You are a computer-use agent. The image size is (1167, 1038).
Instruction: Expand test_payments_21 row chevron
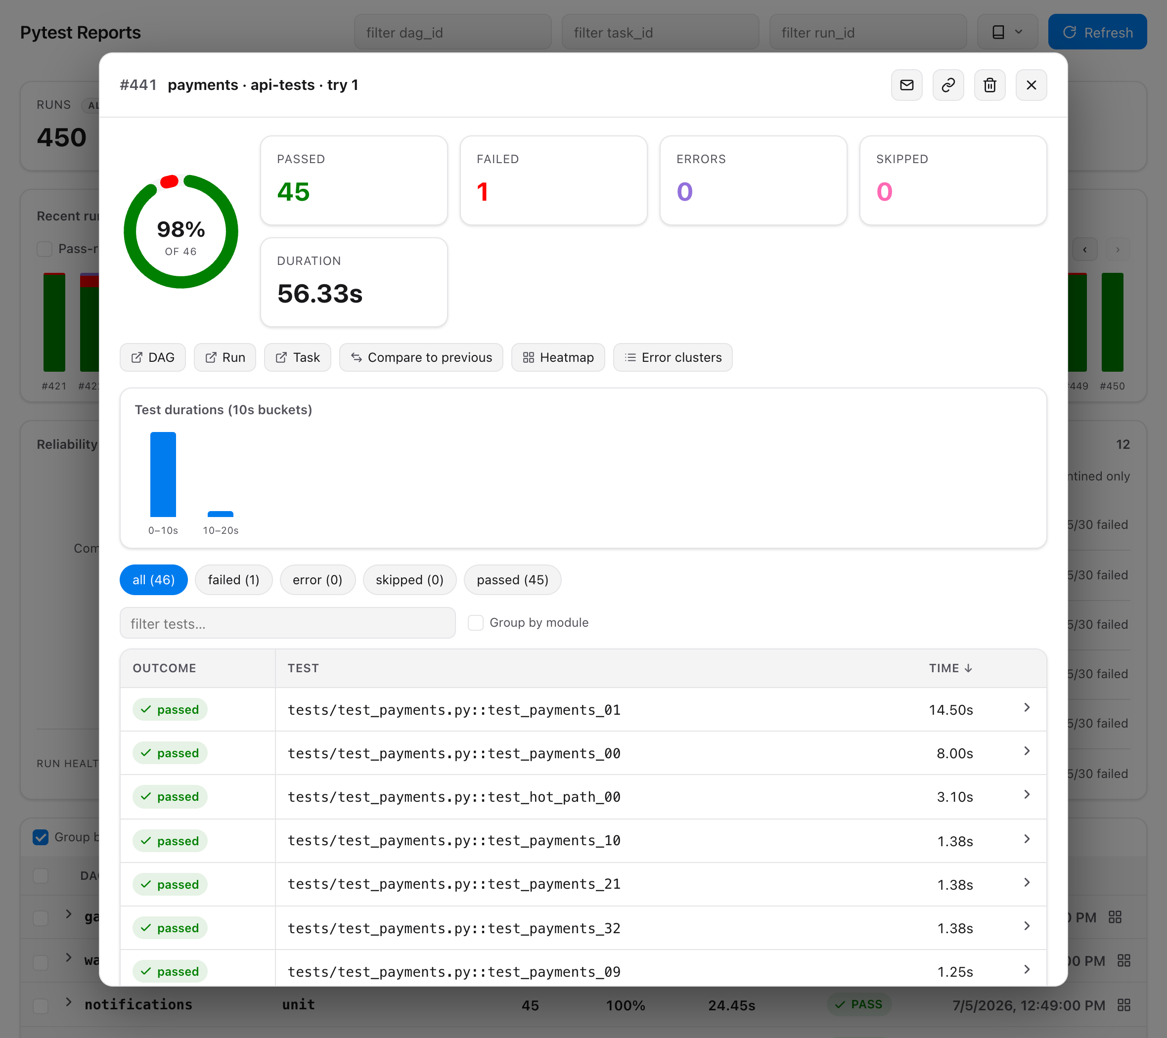(1027, 882)
